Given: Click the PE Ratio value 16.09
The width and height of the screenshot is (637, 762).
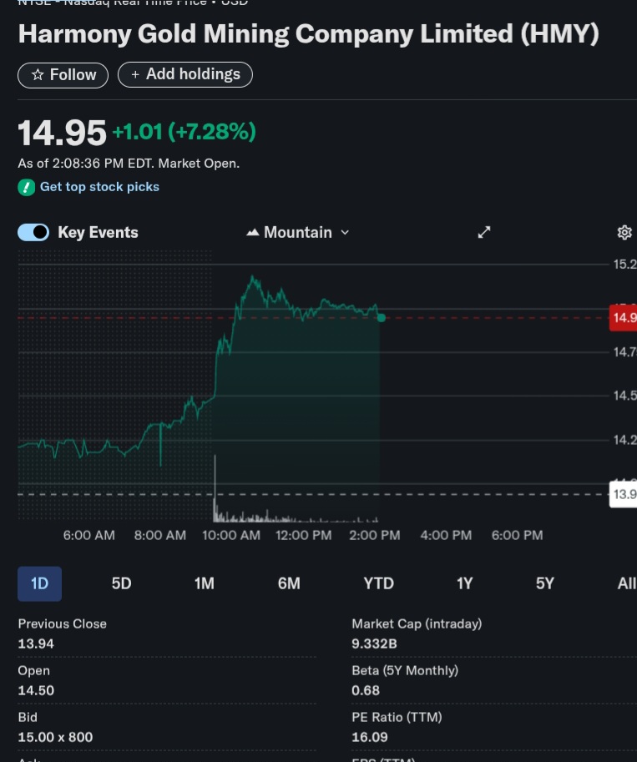Looking at the screenshot, I should [x=370, y=737].
